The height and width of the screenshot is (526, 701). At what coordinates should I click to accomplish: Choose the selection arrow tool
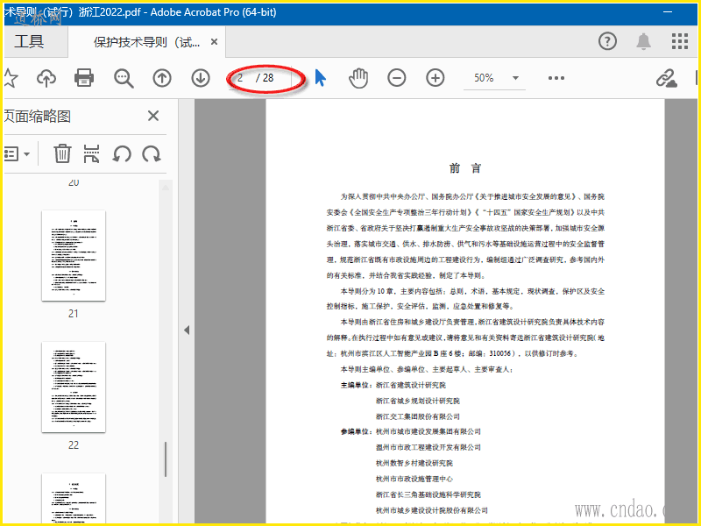point(321,78)
